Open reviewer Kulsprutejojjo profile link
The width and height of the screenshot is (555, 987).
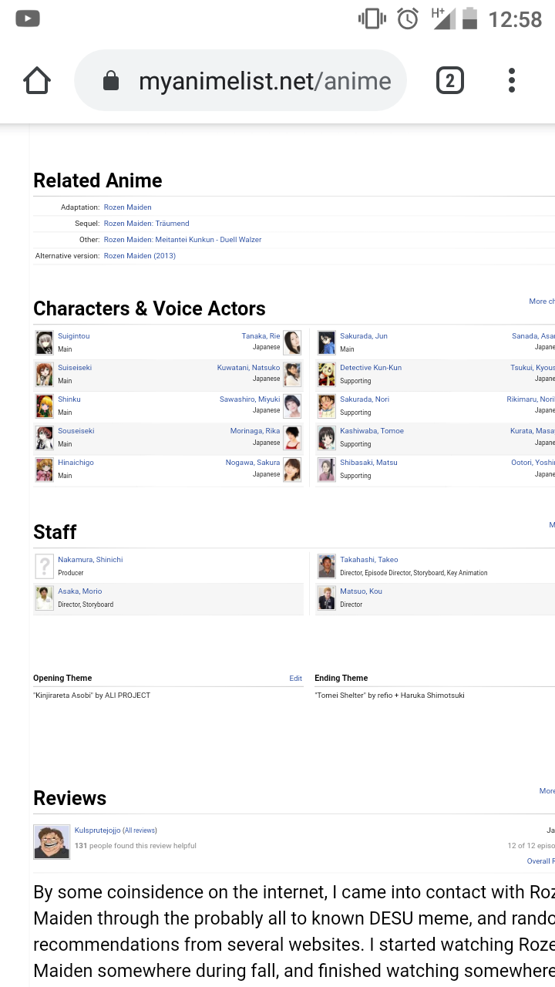(97, 830)
